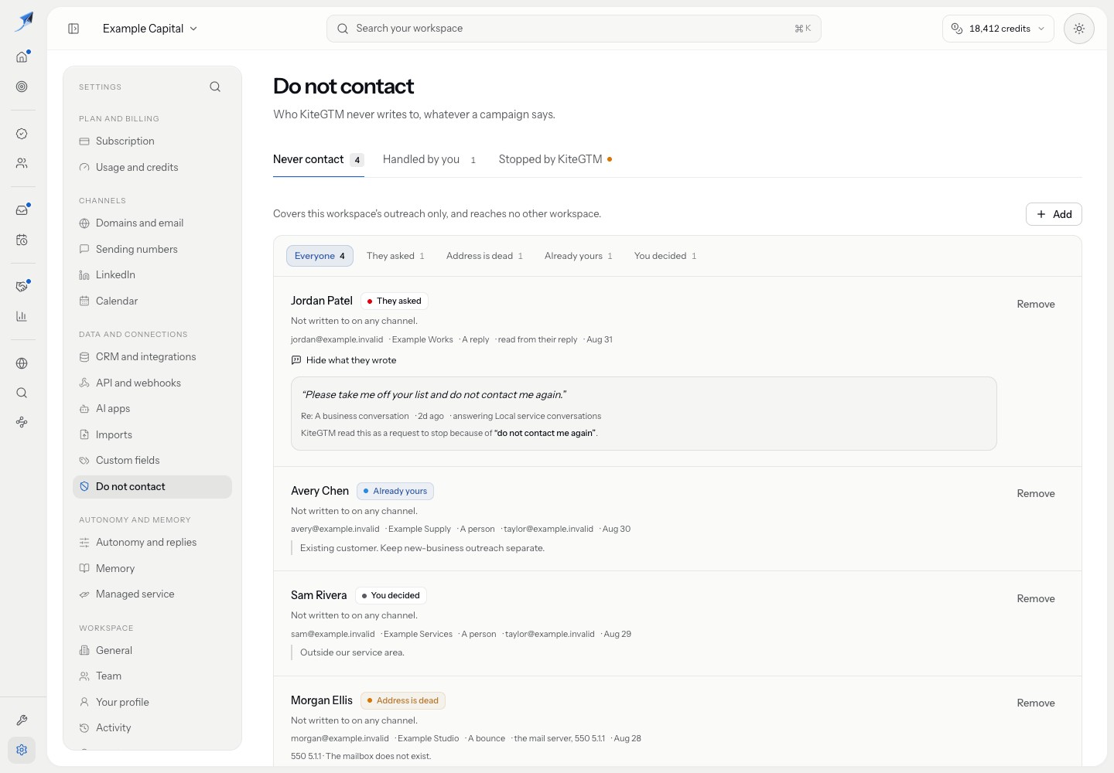Remove Morgan Ellis from the list
The image size is (1114, 773).
pyautogui.click(x=1036, y=703)
